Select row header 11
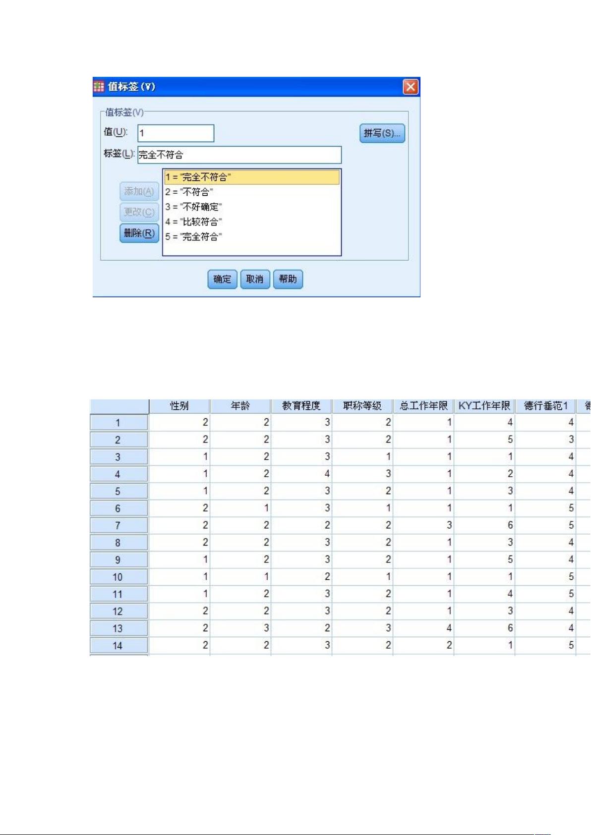591x835 pixels. (118, 594)
